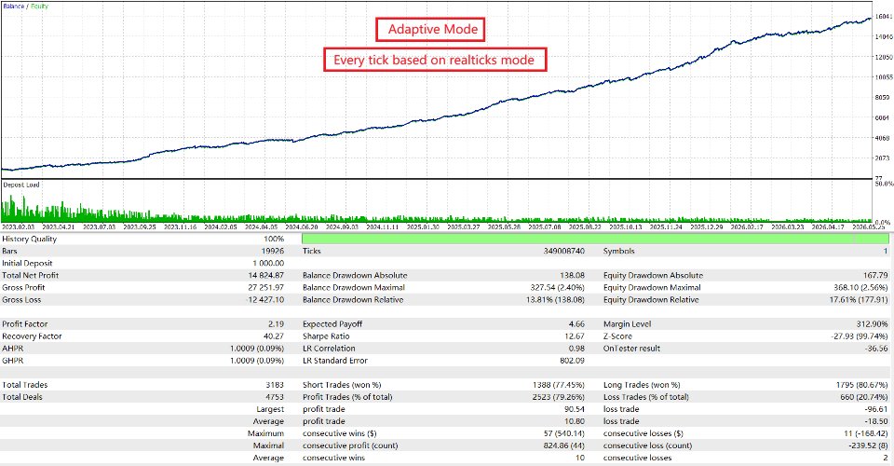The height and width of the screenshot is (466, 894).
Task: Select the Long Trades (won %) value
Action: tap(862, 385)
